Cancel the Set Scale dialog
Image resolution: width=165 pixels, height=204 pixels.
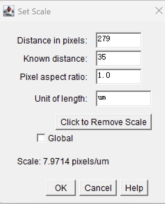click(x=98, y=188)
